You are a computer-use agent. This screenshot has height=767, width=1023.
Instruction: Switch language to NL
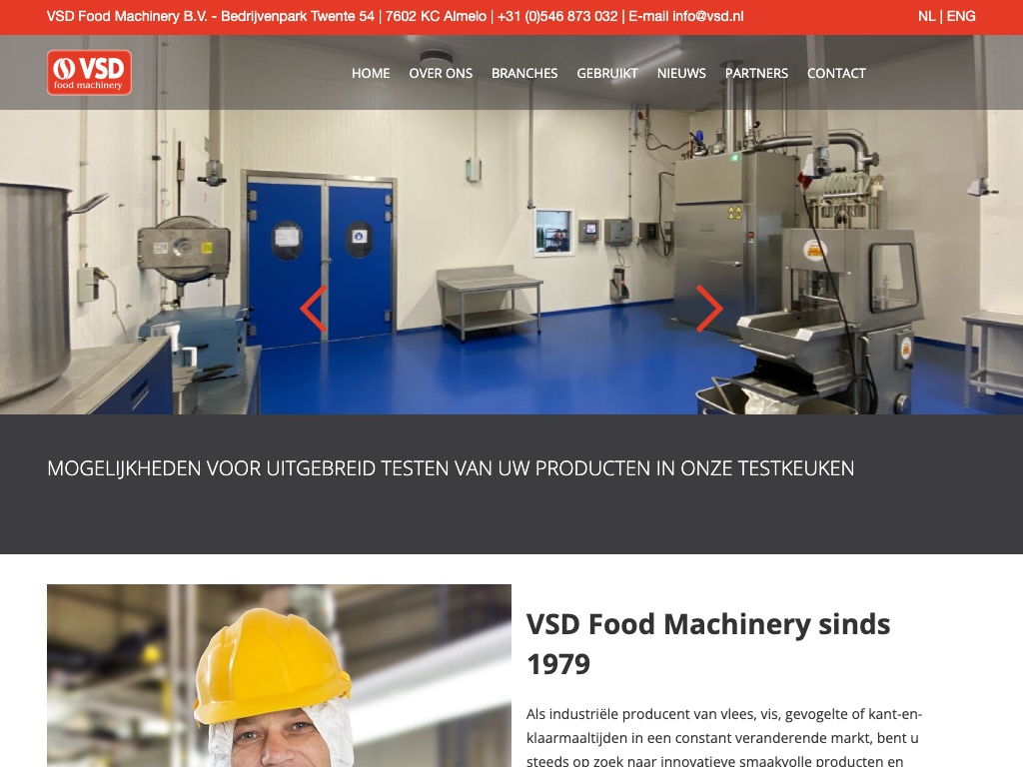click(x=926, y=16)
